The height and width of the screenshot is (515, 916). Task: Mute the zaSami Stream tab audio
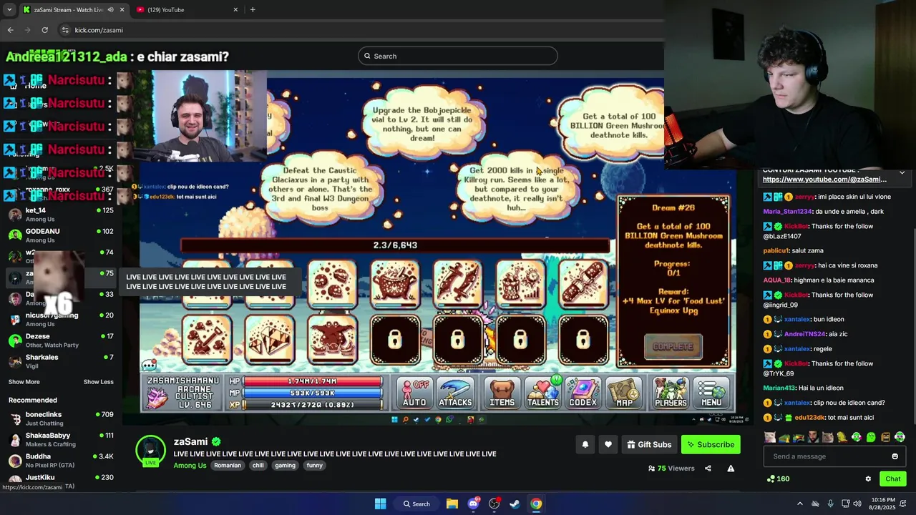(111, 10)
